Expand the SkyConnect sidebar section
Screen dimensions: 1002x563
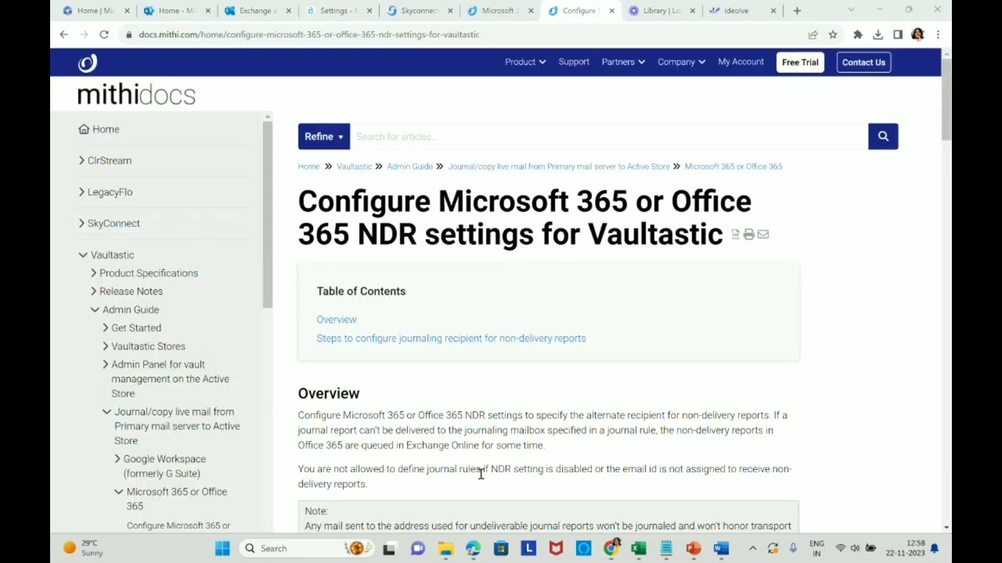pos(81,223)
